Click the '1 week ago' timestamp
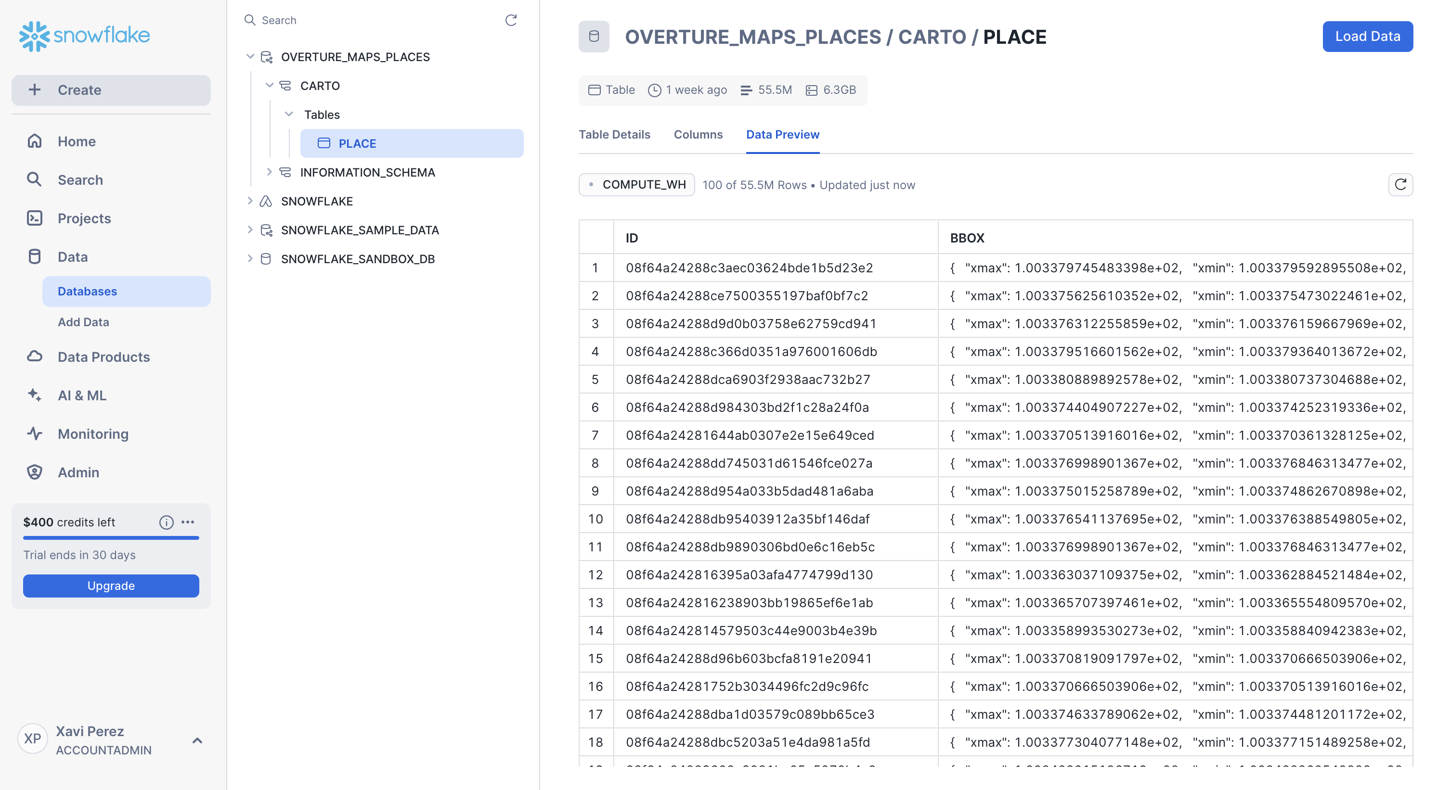This screenshot has height=790, width=1450. (688, 90)
